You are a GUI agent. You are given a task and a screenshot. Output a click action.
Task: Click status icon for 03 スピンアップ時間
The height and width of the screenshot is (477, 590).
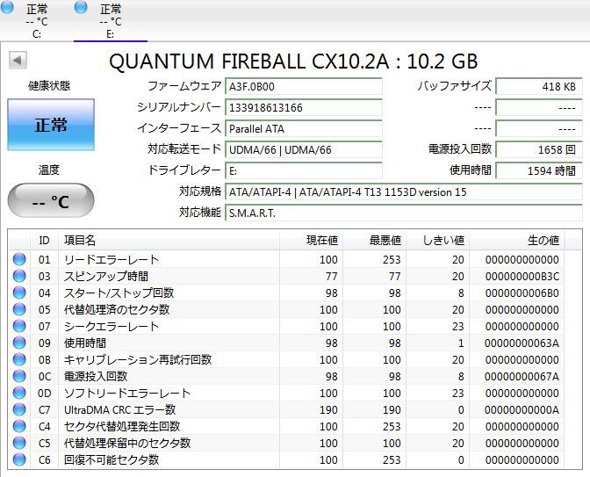pyautogui.click(x=19, y=276)
